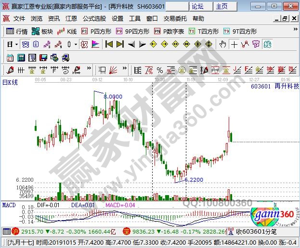Click the percent (%) line tool
Image resolution: width=300 pixels, height=248 pixels.
coord(159,70)
